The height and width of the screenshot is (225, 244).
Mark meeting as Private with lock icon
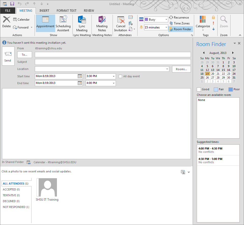[x=213, y=17]
